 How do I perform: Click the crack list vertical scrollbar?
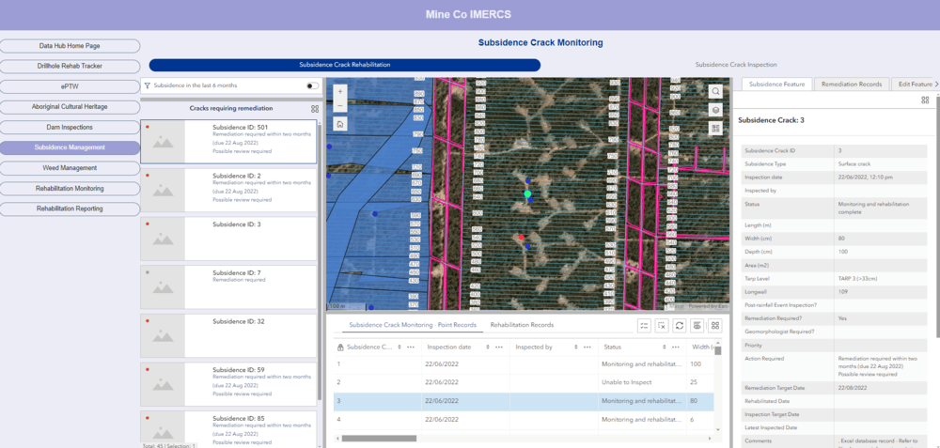click(321, 260)
